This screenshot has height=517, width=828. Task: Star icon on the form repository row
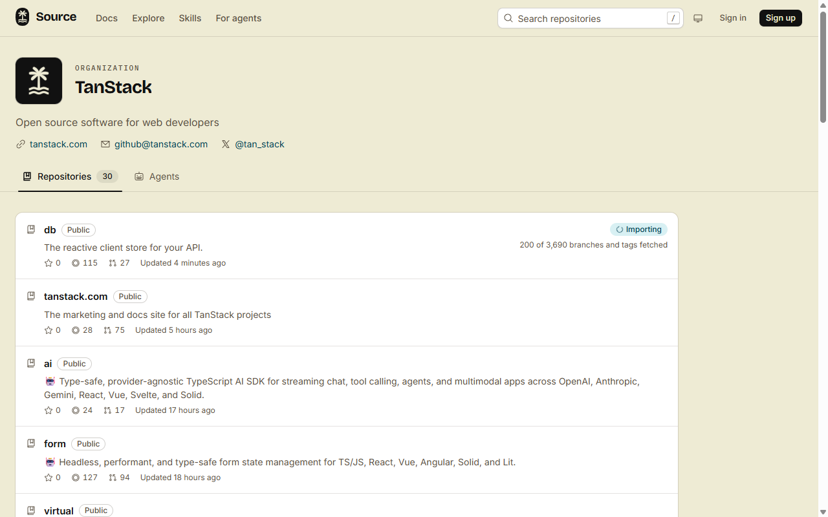(49, 478)
